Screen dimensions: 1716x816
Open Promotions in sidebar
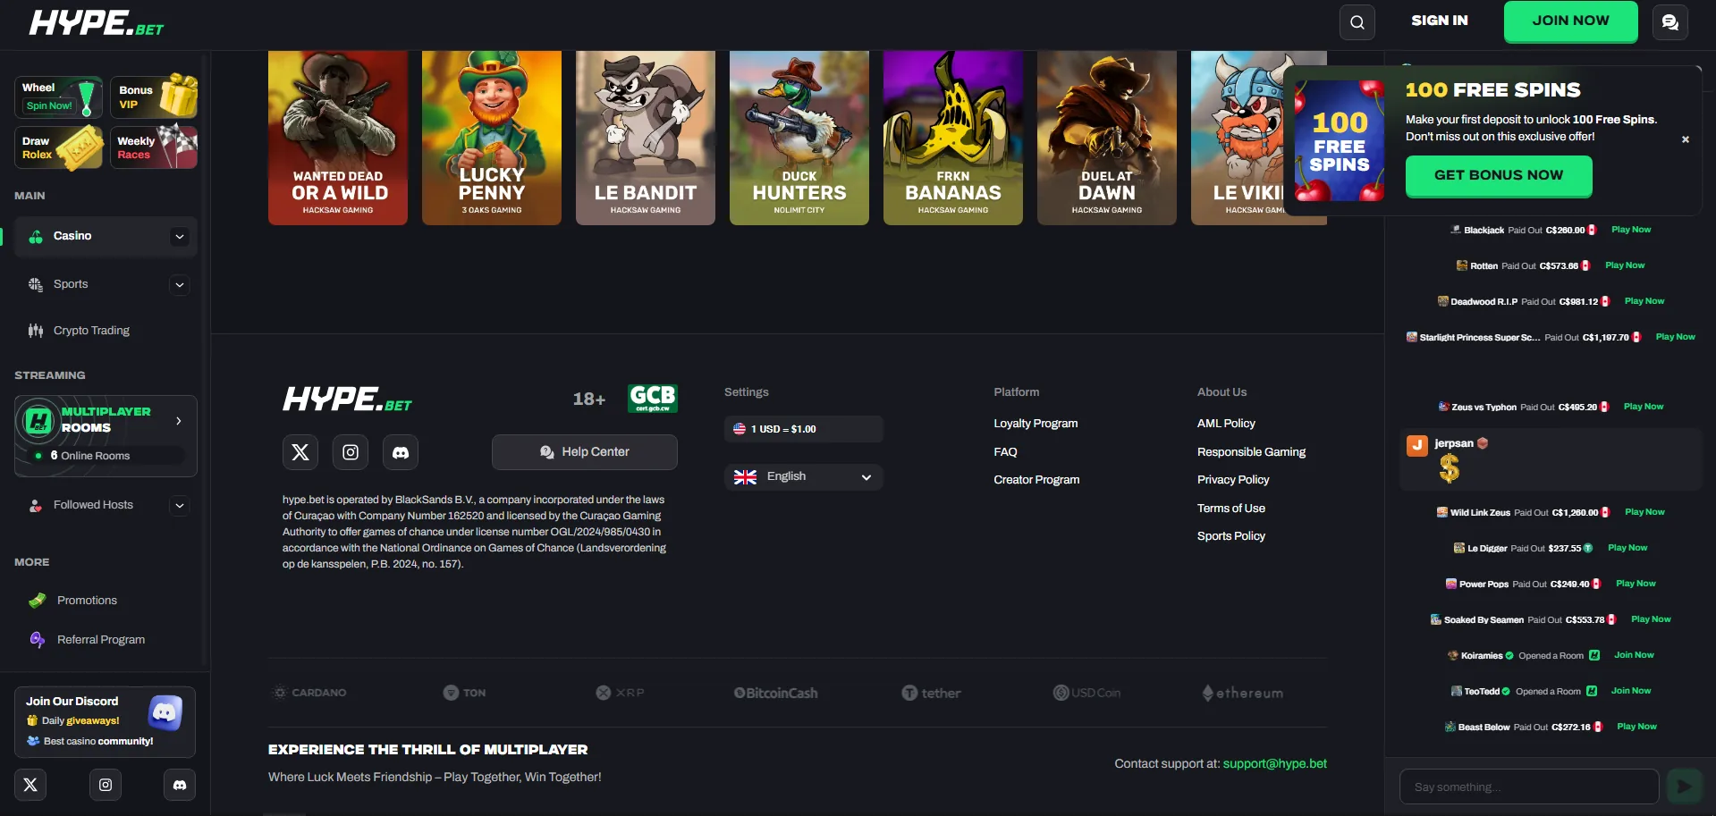click(87, 601)
